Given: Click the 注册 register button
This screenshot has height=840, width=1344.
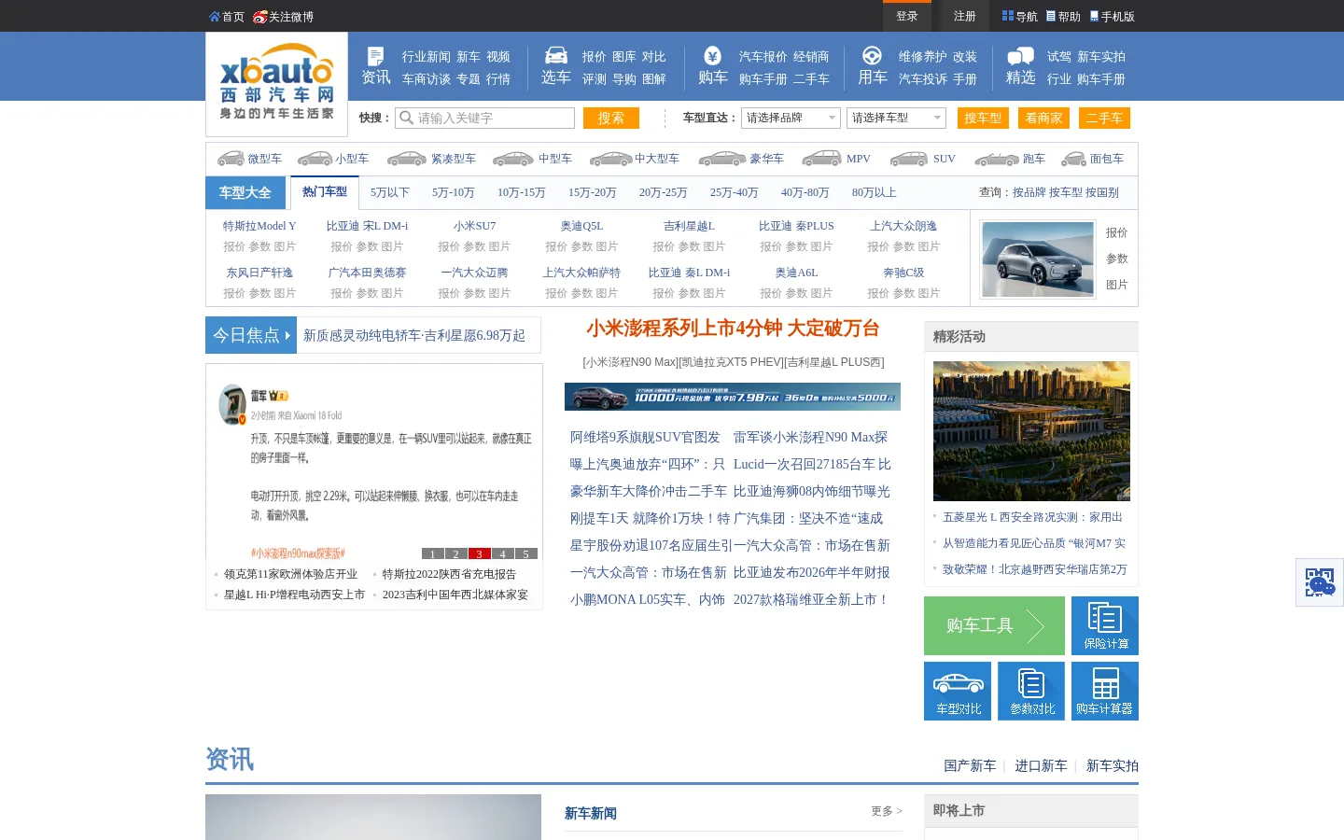Looking at the screenshot, I should 965,16.
